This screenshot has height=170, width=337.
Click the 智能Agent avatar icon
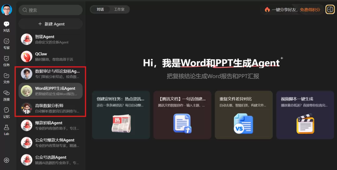[x=27, y=39]
